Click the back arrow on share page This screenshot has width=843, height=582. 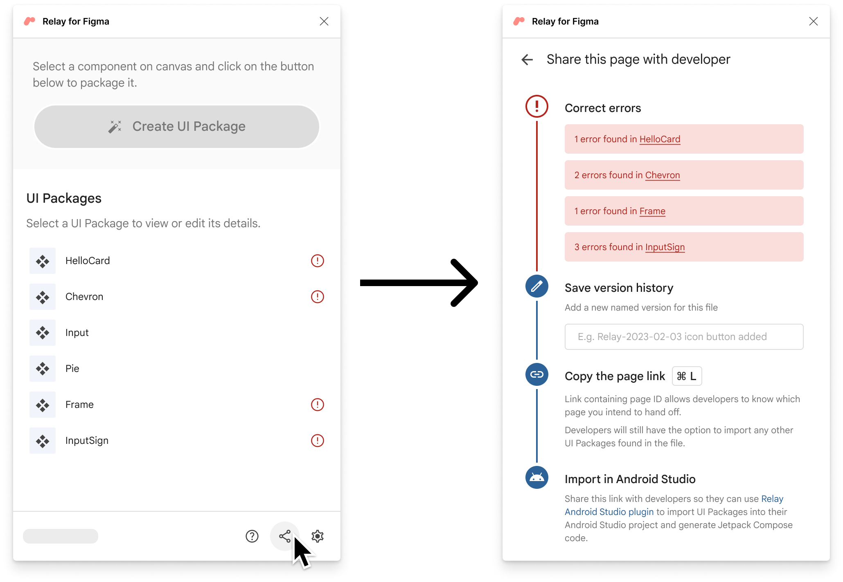click(527, 59)
